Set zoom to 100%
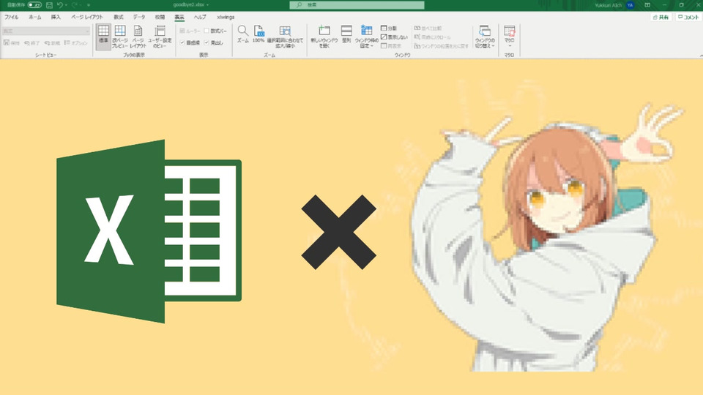This screenshot has height=395, width=703. click(x=258, y=34)
